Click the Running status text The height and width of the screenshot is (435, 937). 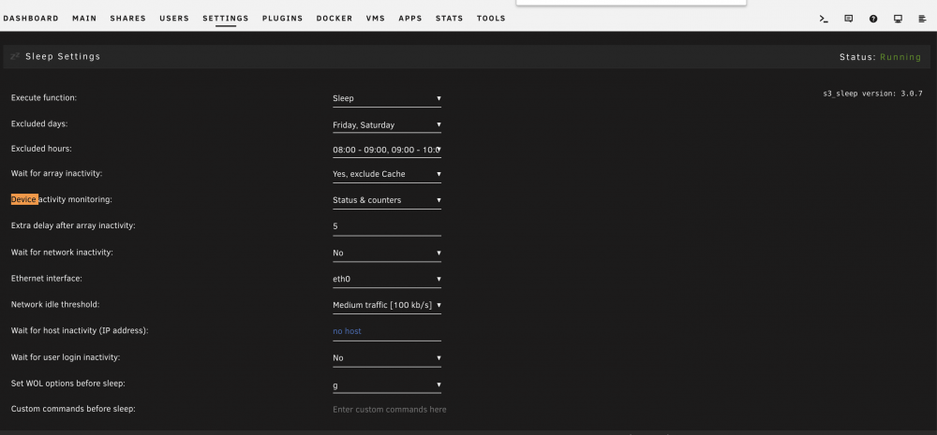(x=900, y=57)
